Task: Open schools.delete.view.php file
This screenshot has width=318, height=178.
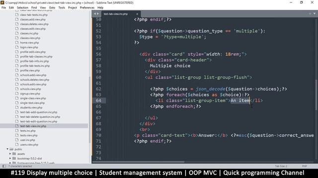Action: pyautogui.click(x=35, y=80)
